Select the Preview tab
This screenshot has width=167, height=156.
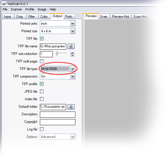coord(91,16)
